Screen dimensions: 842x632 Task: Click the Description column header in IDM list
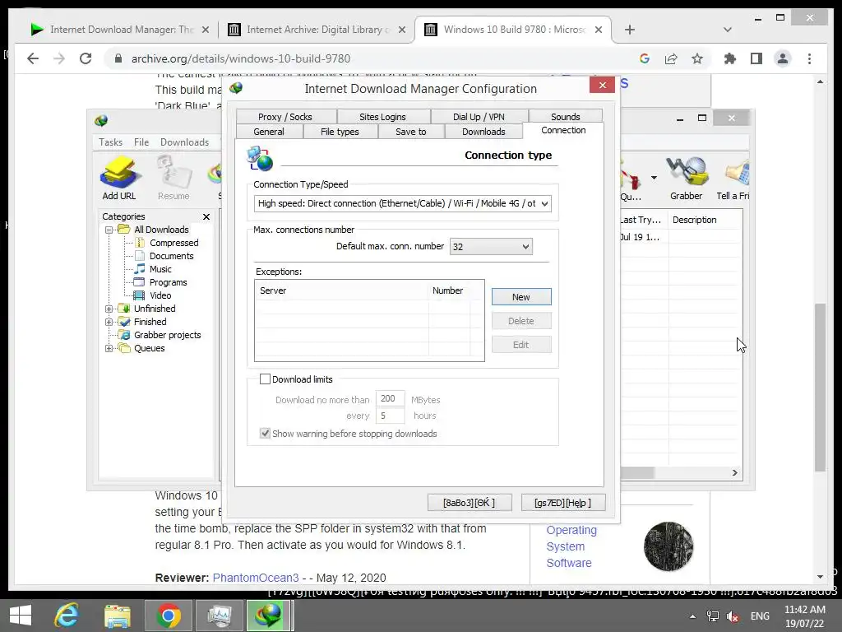(x=705, y=220)
